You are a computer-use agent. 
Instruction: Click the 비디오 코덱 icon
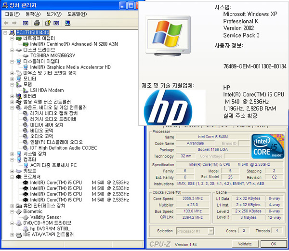point(25,131)
